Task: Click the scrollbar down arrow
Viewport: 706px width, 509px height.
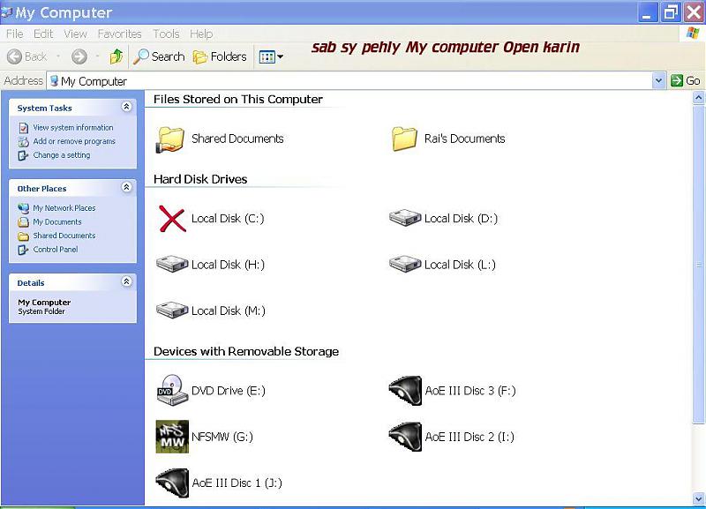Action: [698, 498]
